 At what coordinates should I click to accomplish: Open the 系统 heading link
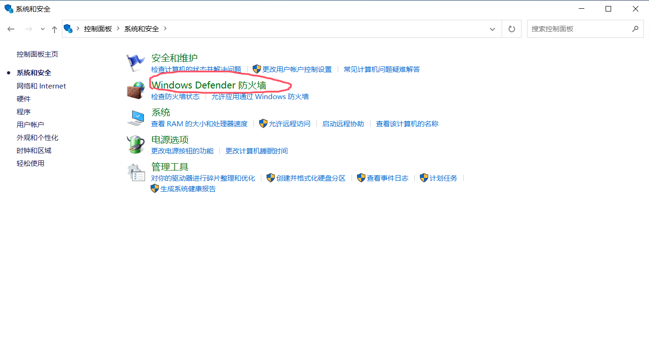point(161,112)
